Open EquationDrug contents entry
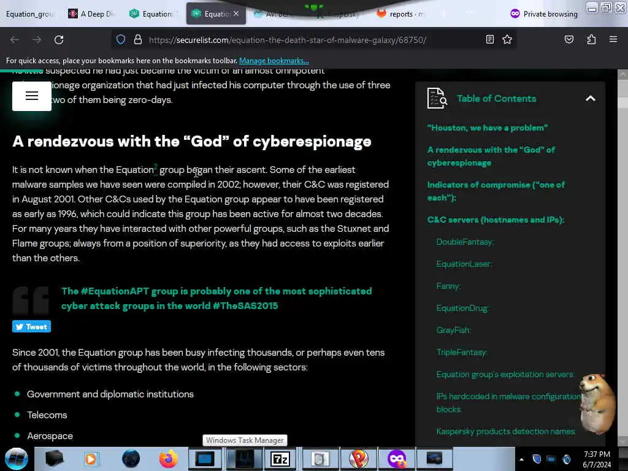 (462, 308)
